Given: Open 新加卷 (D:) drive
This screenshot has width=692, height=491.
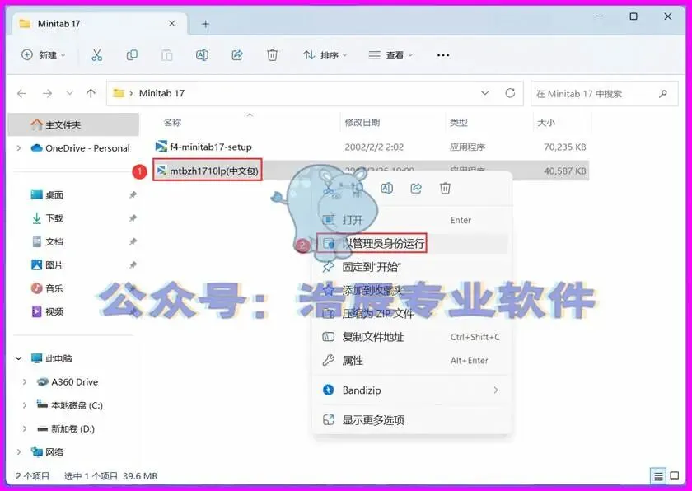Looking at the screenshot, I should 66,428.
